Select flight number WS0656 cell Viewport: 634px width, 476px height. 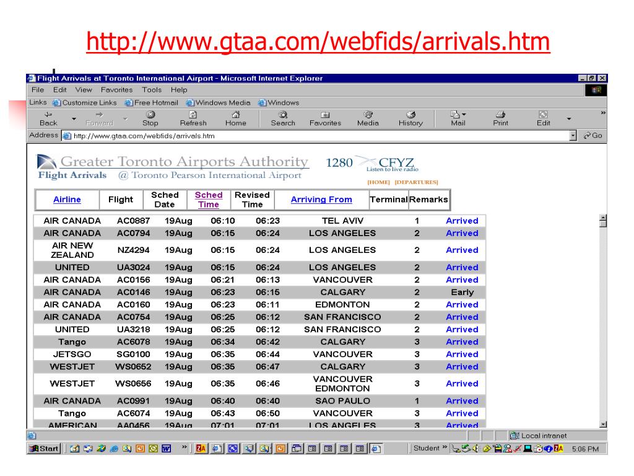[134, 383]
